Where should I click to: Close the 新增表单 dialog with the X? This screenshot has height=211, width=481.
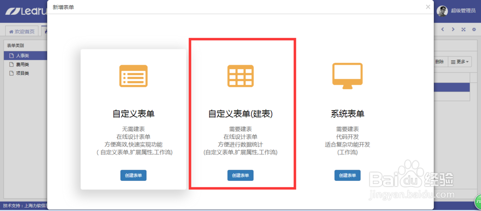[428, 7]
